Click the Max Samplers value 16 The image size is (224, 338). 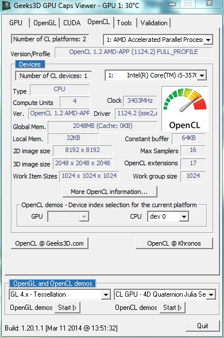[x=193, y=150]
